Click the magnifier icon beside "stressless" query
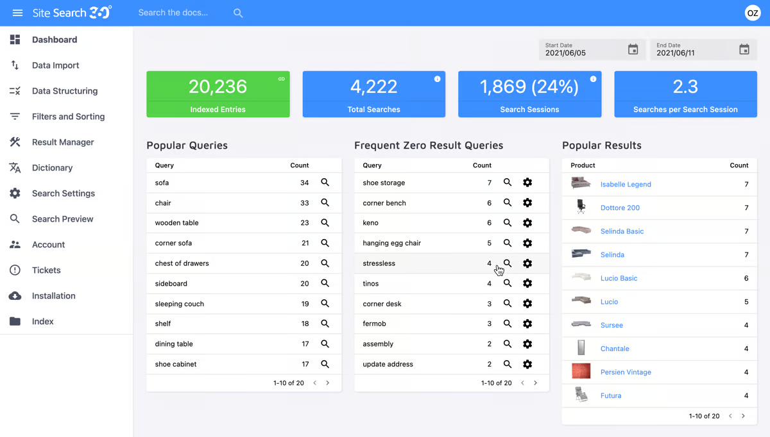 point(508,263)
